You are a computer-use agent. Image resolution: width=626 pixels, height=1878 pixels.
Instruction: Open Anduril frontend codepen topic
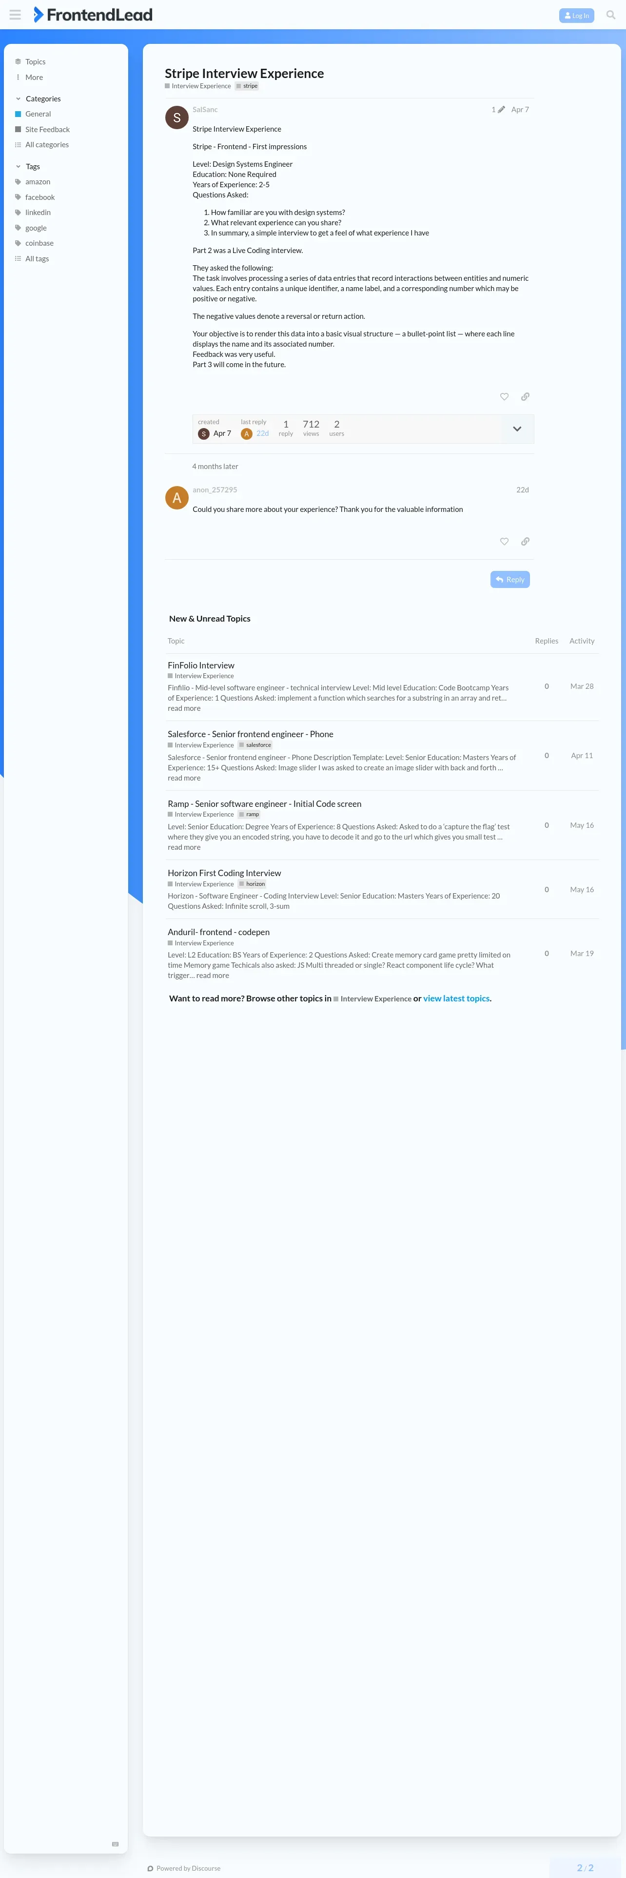pyautogui.click(x=218, y=933)
